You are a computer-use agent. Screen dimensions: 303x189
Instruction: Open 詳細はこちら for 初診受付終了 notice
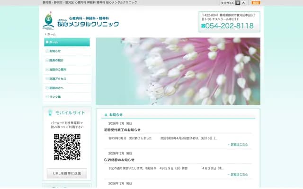click(x=239, y=145)
